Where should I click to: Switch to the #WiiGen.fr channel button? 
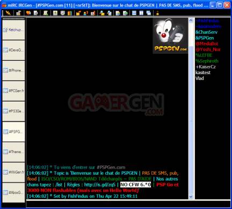[13, 172]
